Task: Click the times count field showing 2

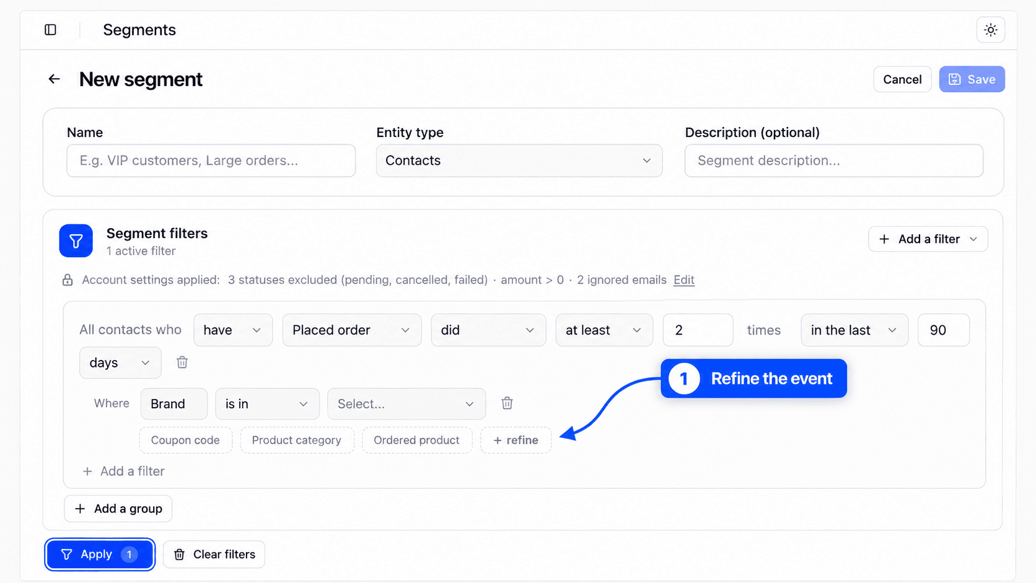Action: click(x=698, y=330)
